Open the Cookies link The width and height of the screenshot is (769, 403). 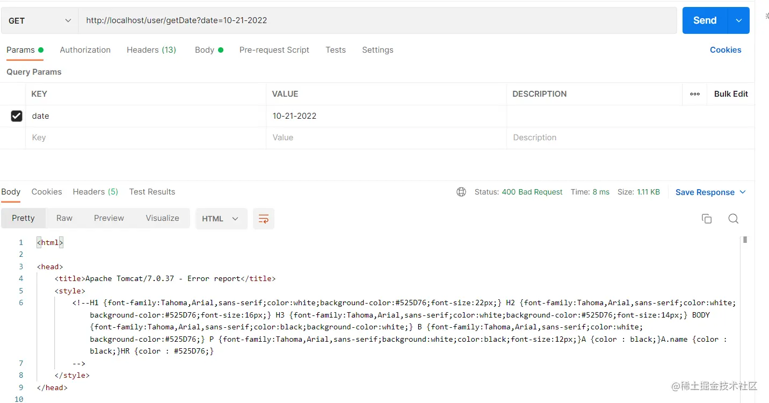pyautogui.click(x=726, y=50)
